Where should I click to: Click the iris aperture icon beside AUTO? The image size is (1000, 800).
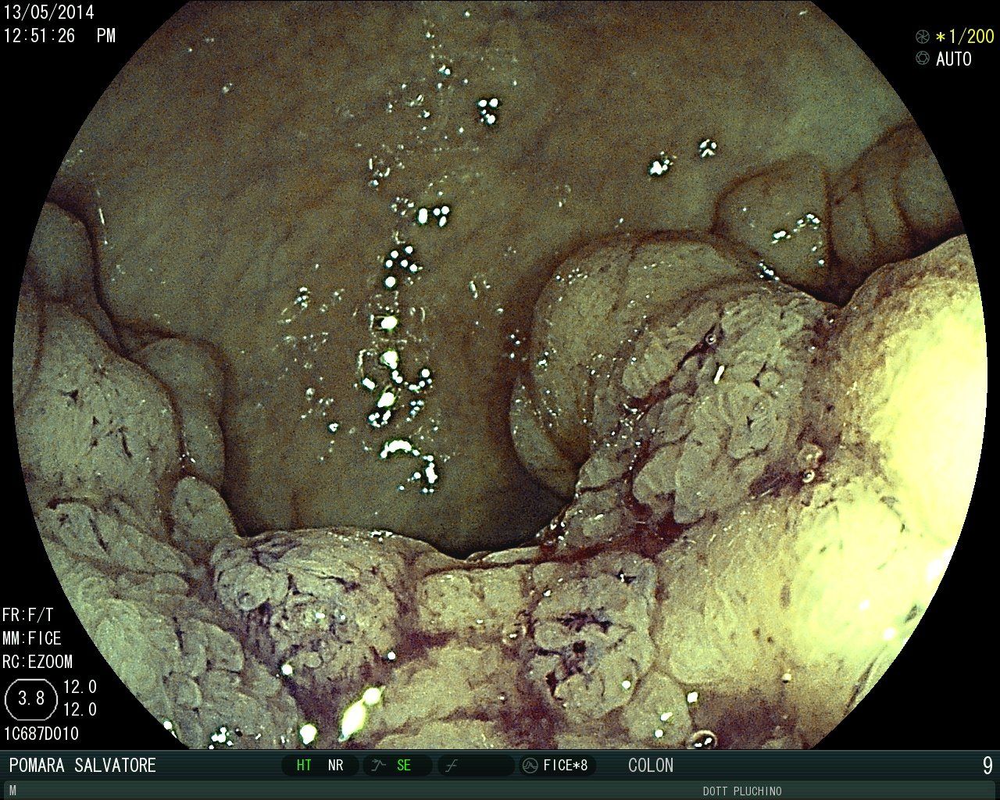(x=923, y=59)
